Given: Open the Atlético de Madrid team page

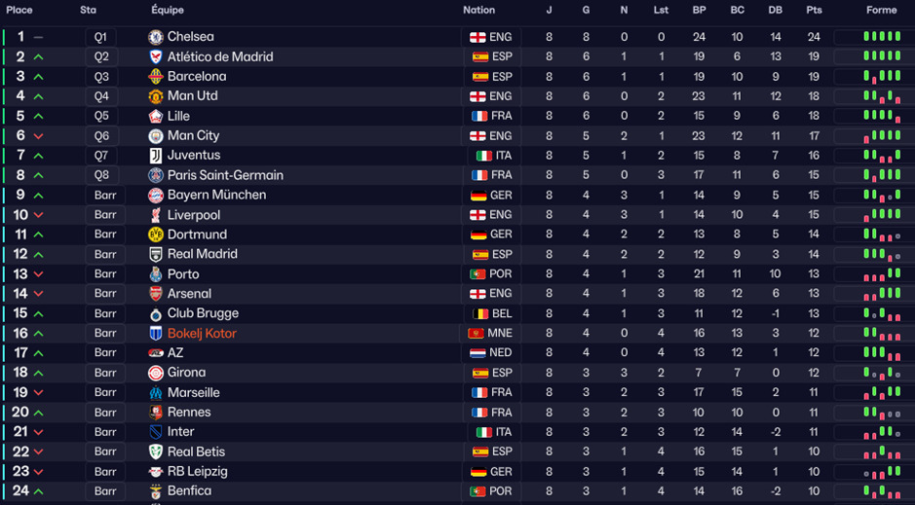Looking at the screenshot, I should tap(219, 57).
